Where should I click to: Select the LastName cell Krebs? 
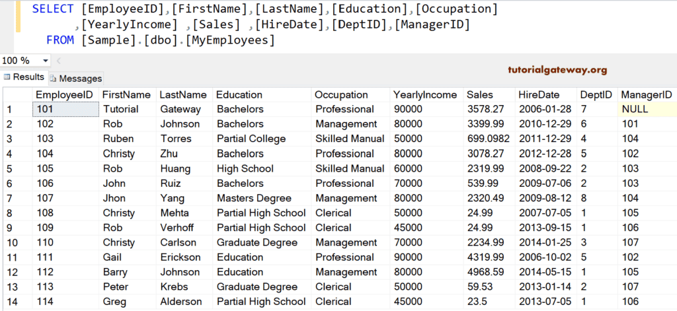point(184,287)
